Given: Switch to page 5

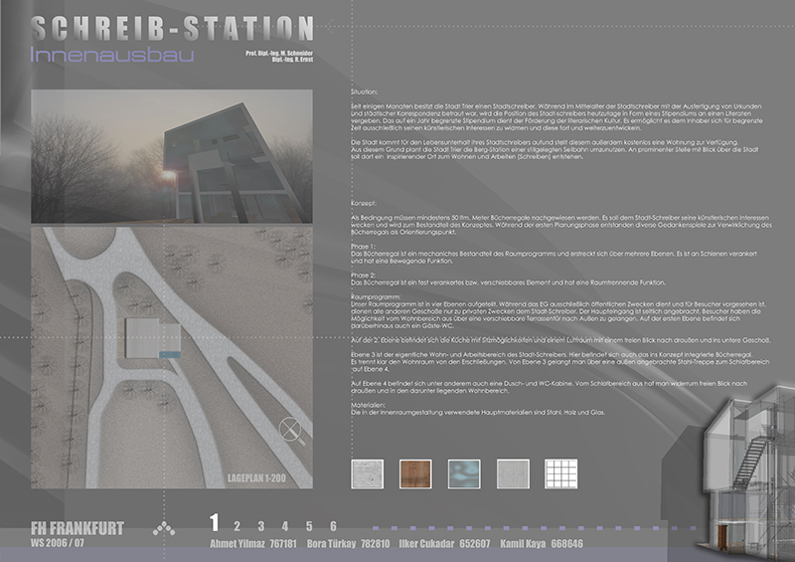Looking at the screenshot, I should coord(309,526).
